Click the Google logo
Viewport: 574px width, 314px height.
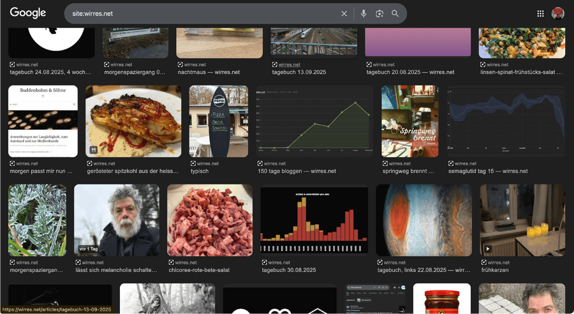coord(28,13)
